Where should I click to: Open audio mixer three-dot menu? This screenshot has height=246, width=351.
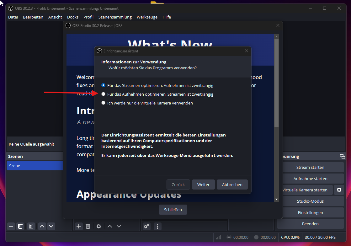pyautogui.click(x=157, y=226)
